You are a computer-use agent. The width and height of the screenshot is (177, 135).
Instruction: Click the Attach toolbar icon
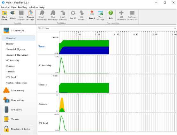12,13
